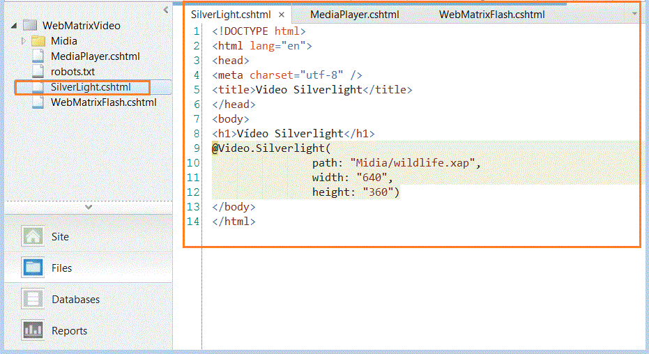Click the Reports chart icon
Screen dimensions: 649x354
[x=33, y=330]
